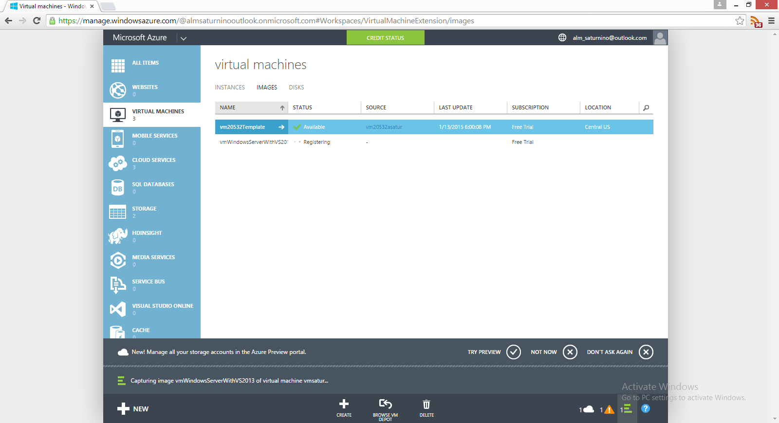The image size is (779, 423).
Task: Open the Chrome menu hamburger icon
Action: [771, 21]
